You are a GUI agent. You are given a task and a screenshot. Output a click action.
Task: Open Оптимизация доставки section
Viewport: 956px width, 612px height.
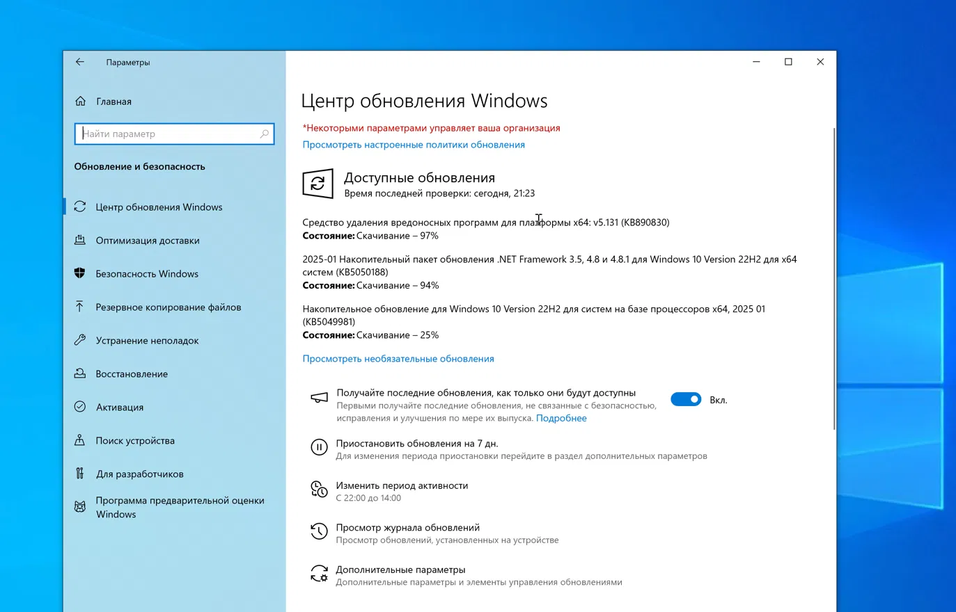tap(148, 241)
